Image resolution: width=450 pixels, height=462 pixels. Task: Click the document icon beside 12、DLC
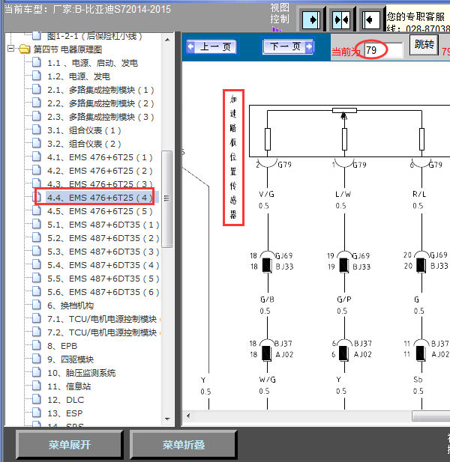37,399
